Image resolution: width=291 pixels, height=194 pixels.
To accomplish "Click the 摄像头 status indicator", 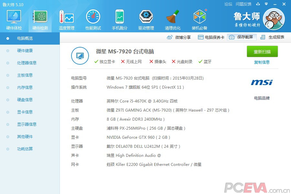I will tap(158, 62).
